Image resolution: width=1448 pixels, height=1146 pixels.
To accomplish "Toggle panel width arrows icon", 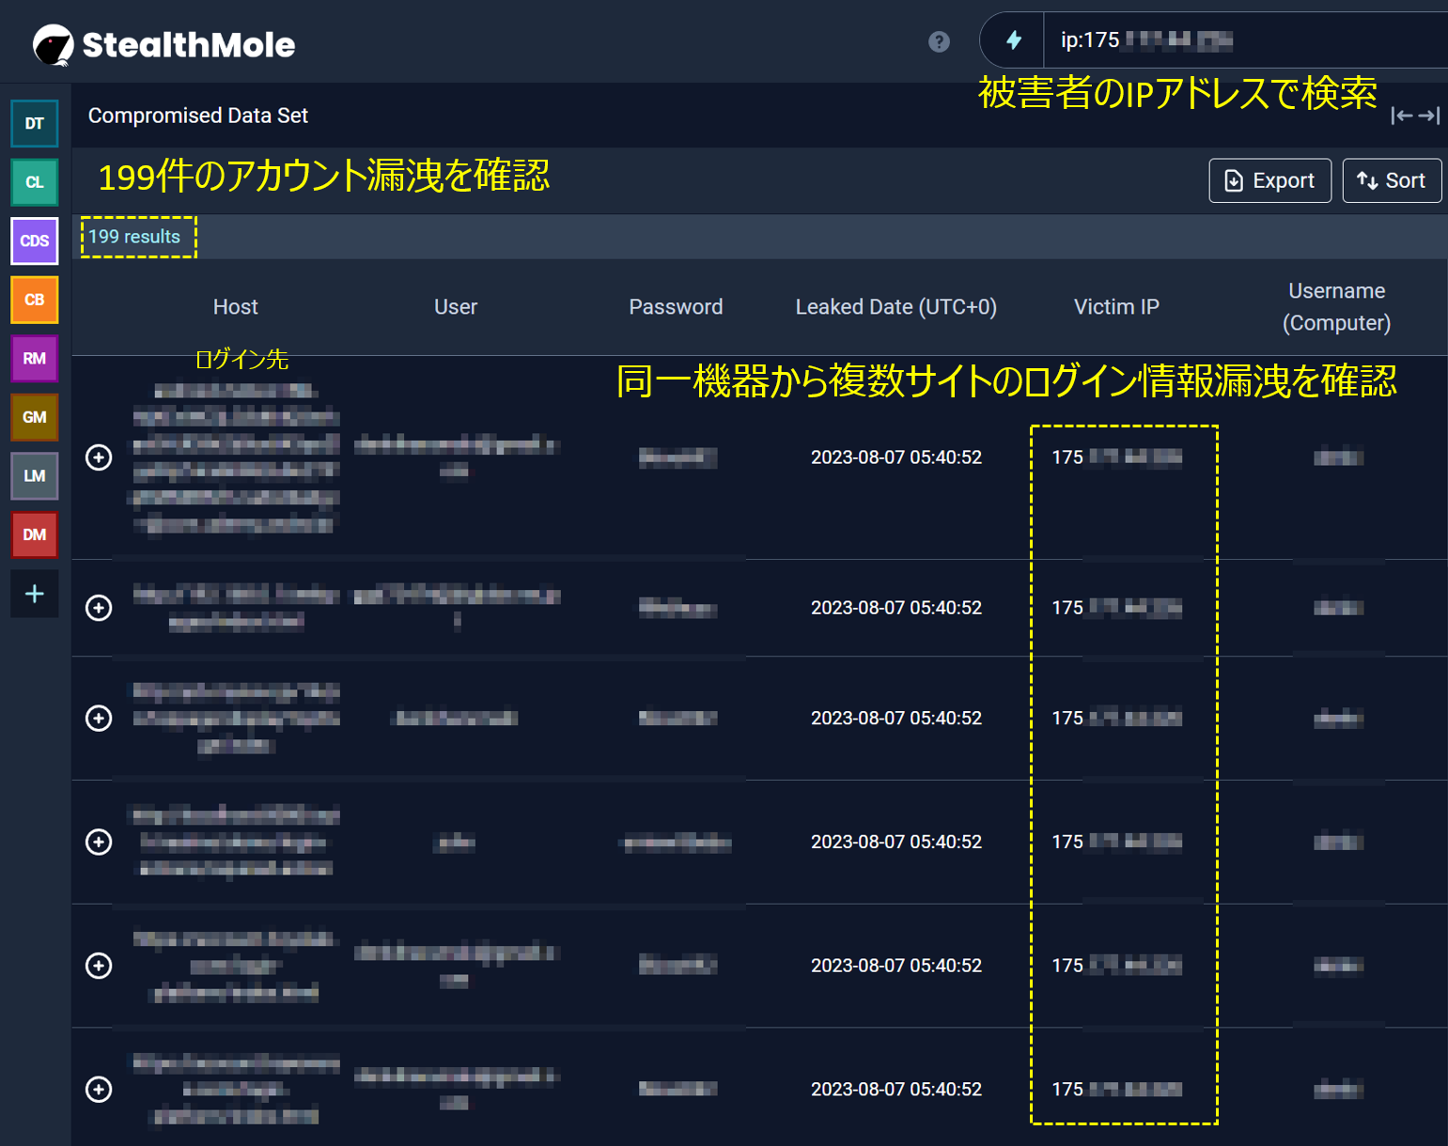I will [x=1416, y=116].
